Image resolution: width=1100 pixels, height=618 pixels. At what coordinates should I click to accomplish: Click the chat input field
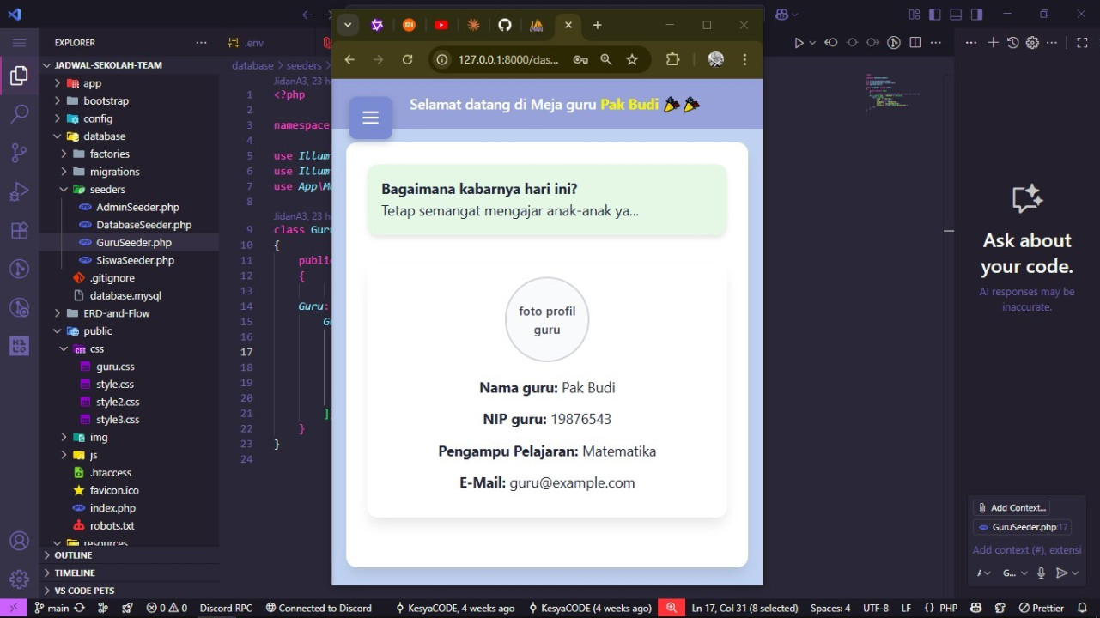pos(1026,549)
